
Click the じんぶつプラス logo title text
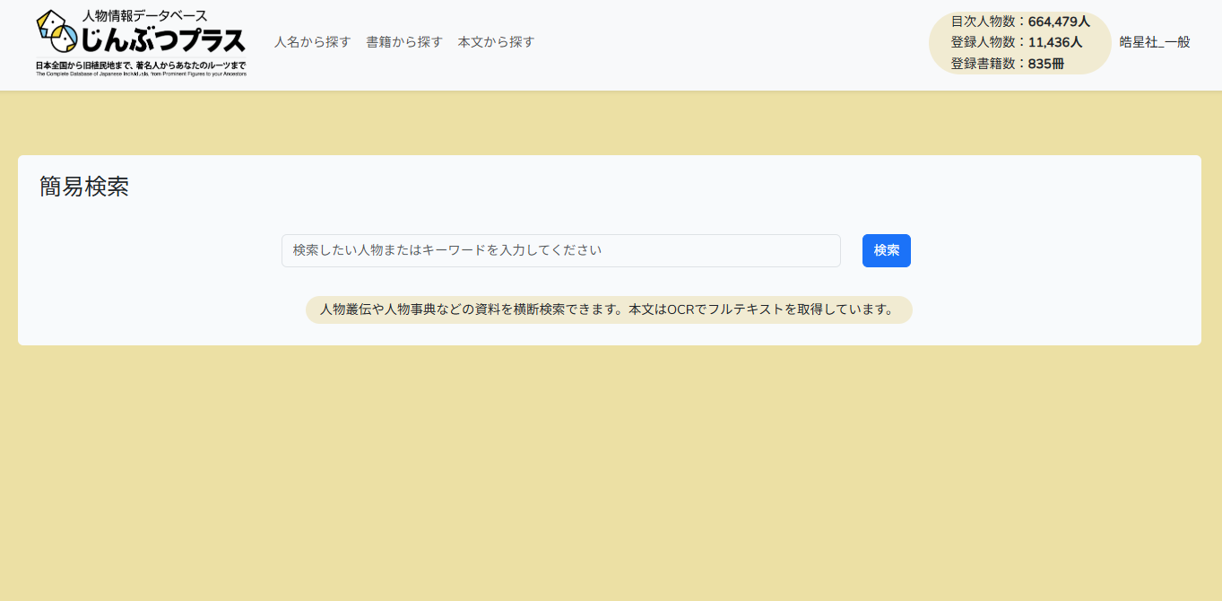coord(163,40)
